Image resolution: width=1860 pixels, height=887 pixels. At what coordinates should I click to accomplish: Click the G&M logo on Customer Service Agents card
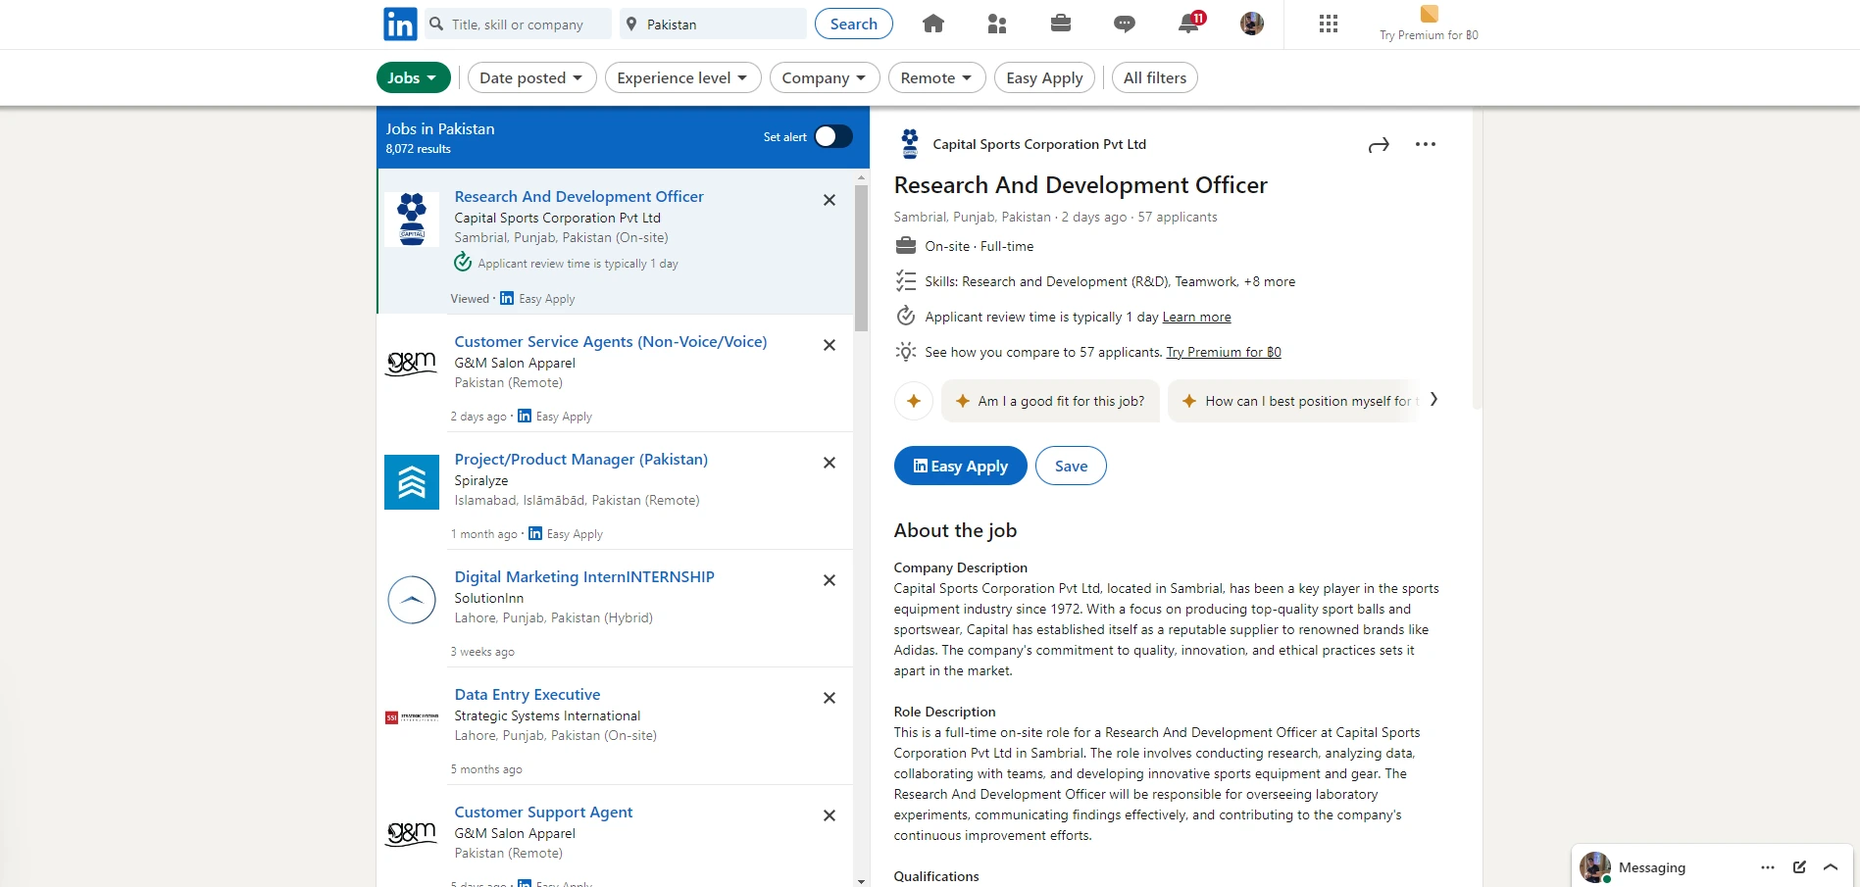pos(412,363)
